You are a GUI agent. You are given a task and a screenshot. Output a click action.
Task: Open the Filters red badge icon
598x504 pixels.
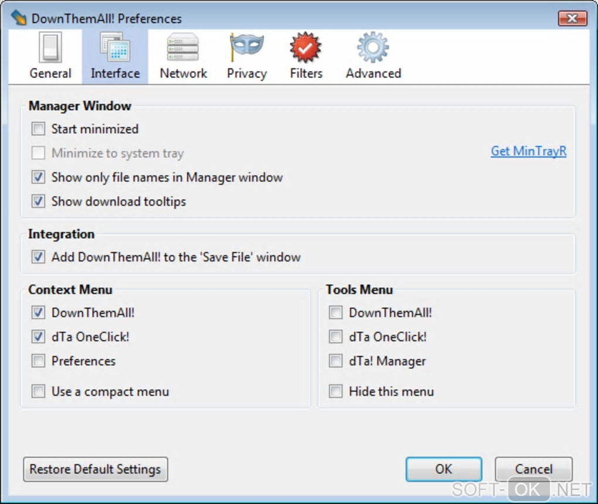(306, 47)
